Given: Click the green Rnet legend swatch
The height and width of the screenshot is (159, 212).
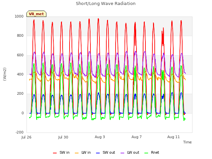Looking at the screenshot, I should (146, 153).
